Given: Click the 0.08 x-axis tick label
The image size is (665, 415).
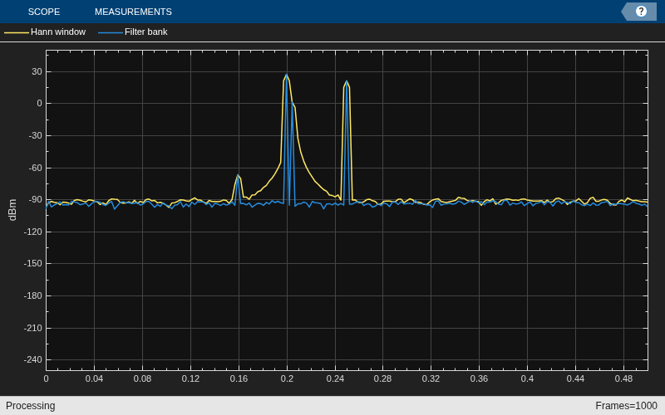Looking at the screenshot, I should (142, 378).
